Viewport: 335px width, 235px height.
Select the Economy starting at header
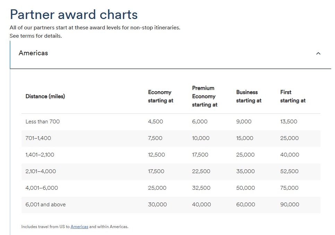point(161,96)
